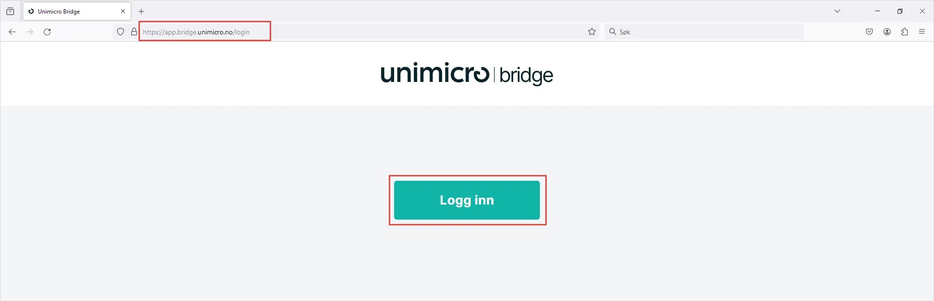Open a new tab with plus
Viewport: 934px width, 301px height.
141,11
